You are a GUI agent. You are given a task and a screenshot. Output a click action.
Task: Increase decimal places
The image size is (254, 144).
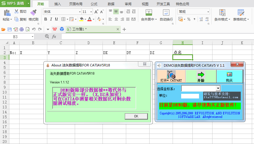[201, 19]
